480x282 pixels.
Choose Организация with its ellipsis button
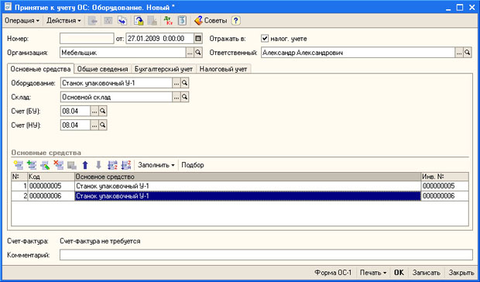(x=190, y=53)
